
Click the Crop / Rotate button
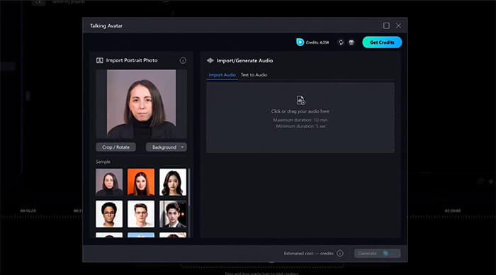(x=115, y=147)
